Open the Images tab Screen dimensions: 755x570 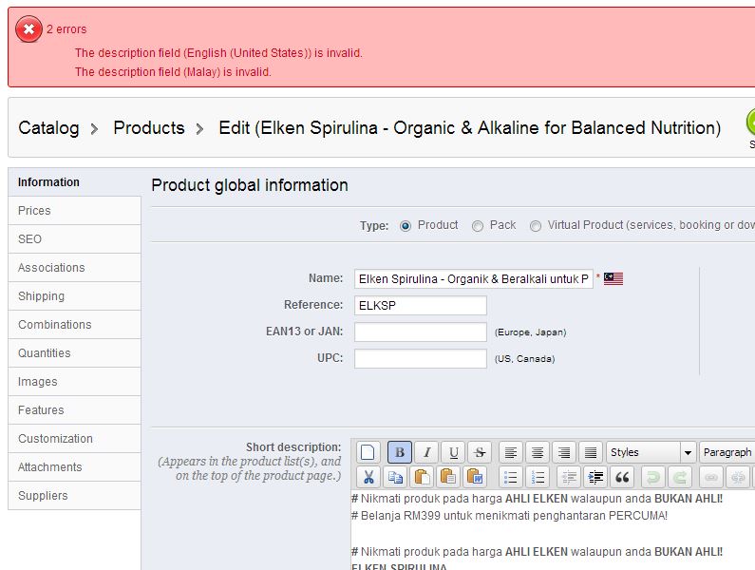[x=75, y=381]
